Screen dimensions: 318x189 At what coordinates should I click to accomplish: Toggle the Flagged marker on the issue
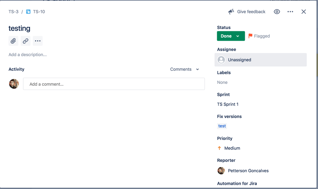259,36
